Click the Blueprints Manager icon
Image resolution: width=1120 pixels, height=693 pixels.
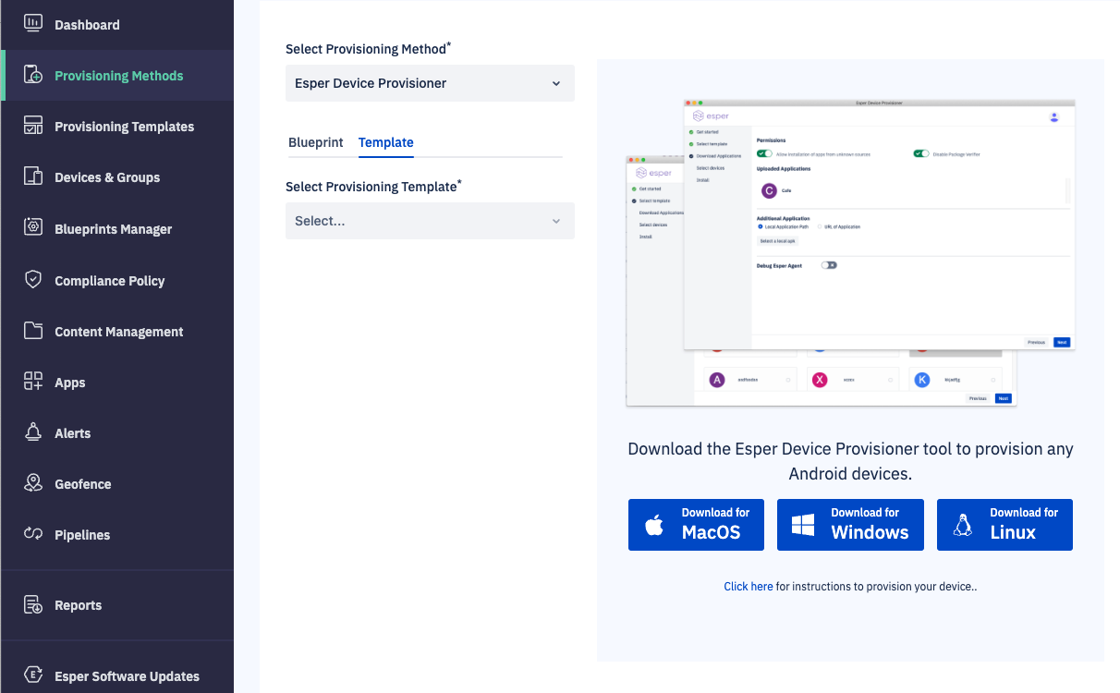pos(33,228)
